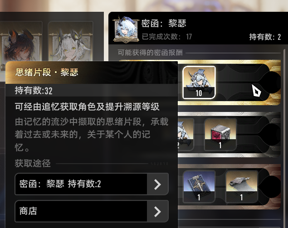Click the 思绪片段·黎瑟 tooltip header

pos(92,73)
